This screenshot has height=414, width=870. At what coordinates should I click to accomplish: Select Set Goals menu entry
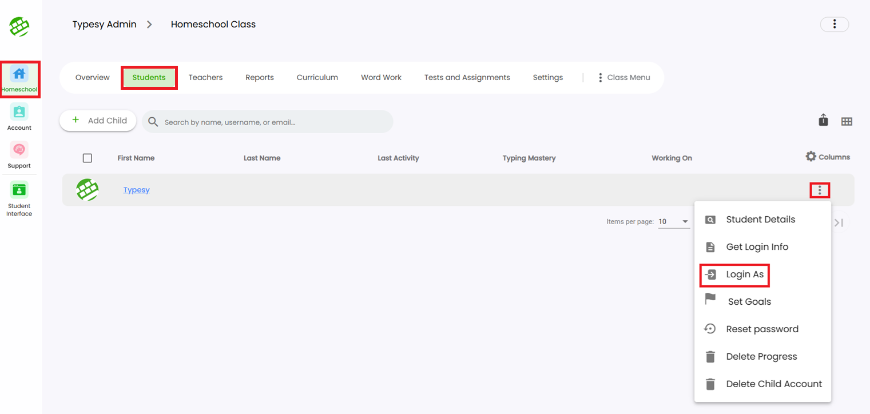762,302
